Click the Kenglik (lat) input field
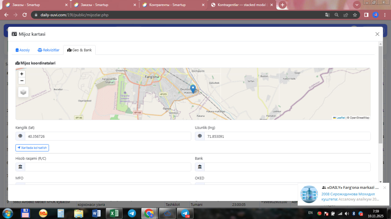This screenshot has width=391, height=219. 108,136
